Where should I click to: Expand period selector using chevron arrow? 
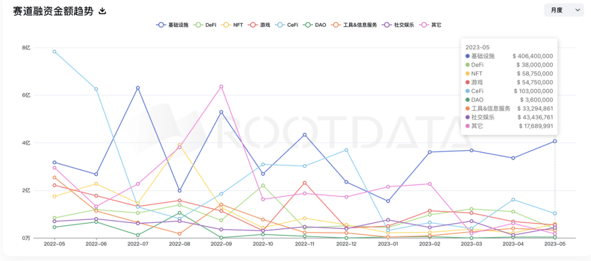coord(578,10)
